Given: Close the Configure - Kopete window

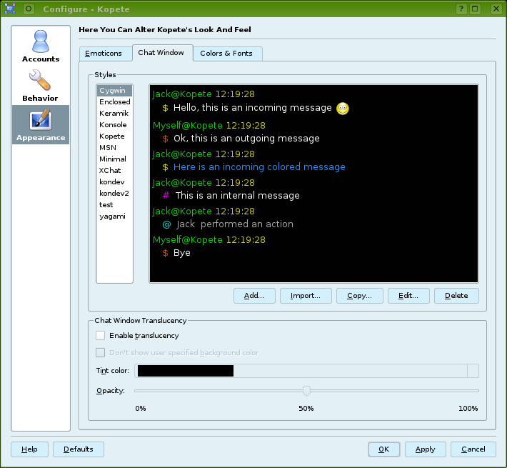Looking at the screenshot, I should pos(496,9).
